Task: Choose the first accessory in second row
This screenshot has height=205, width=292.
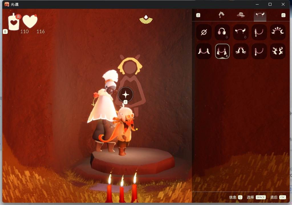Action: (204, 51)
